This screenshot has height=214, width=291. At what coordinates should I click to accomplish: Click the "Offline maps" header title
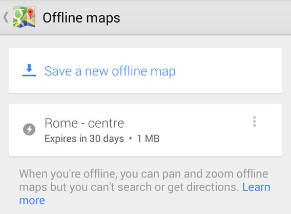pos(81,18)
